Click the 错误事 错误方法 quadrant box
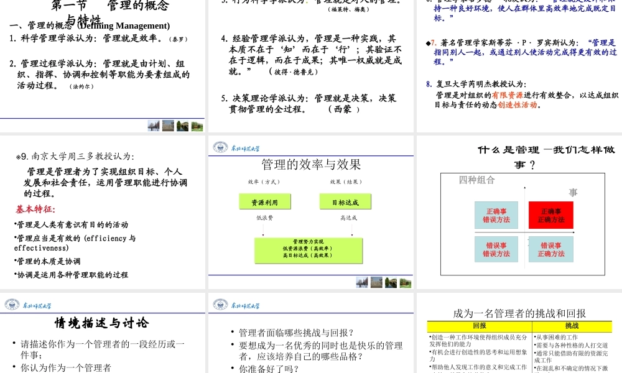Screen dimensions: 622x373 (x=496, y=249)
